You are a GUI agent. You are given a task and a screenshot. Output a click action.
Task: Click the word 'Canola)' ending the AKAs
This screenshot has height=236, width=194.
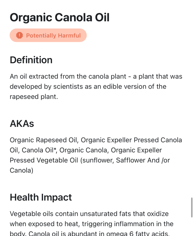21,170
